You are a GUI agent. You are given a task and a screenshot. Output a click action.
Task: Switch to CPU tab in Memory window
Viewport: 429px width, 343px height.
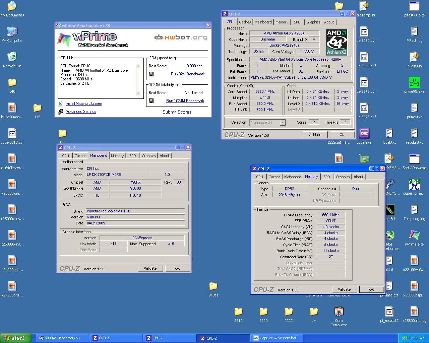[x=259, y=177]
